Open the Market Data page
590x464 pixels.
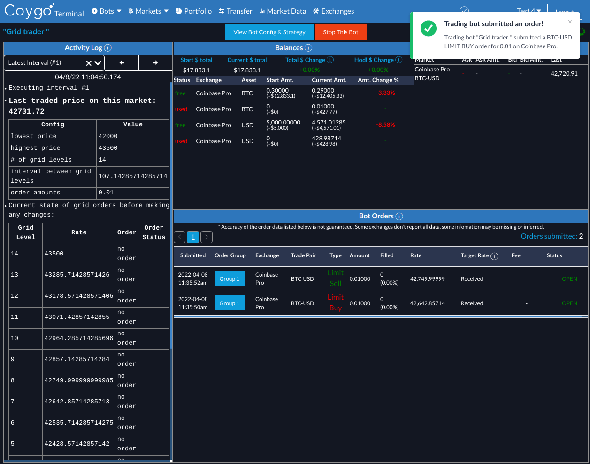(282, 11)
